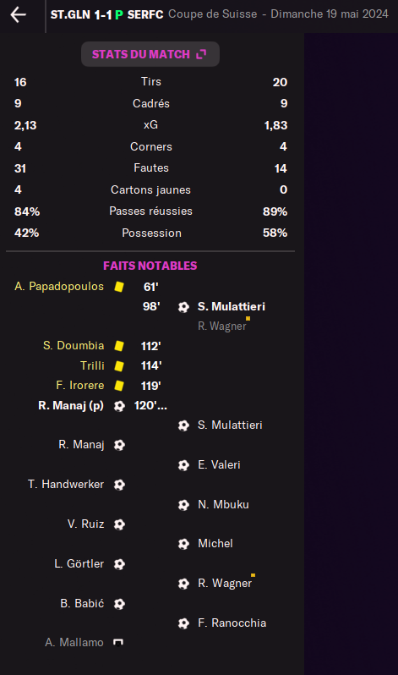Click player name N. Mbuku
The width and height of the screenshot is (398, 675).
pos(223,504)
